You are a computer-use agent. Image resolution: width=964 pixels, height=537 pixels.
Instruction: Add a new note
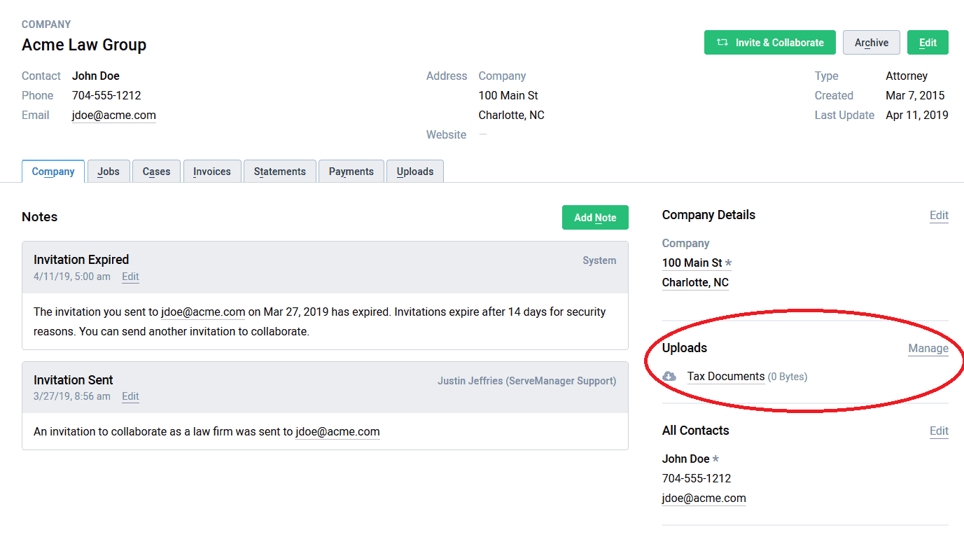pos(595,217)
